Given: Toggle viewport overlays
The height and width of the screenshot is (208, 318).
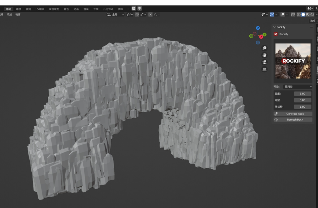Looking at the screenshot, I should (x=282, y=14).
